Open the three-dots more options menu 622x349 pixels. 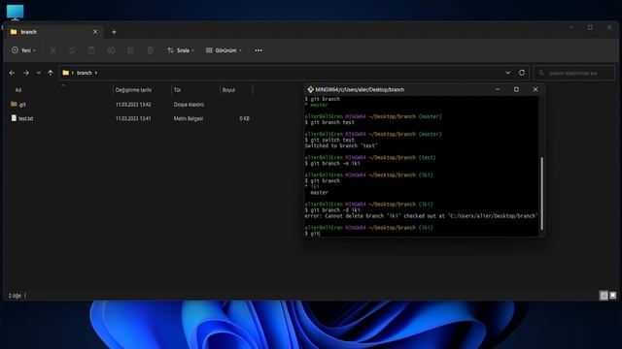tap(259, 50)
